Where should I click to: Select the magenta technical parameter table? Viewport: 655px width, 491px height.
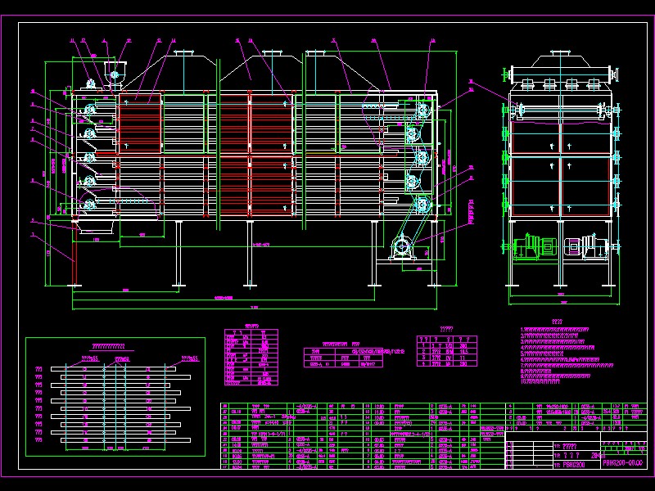click(251, 357)
